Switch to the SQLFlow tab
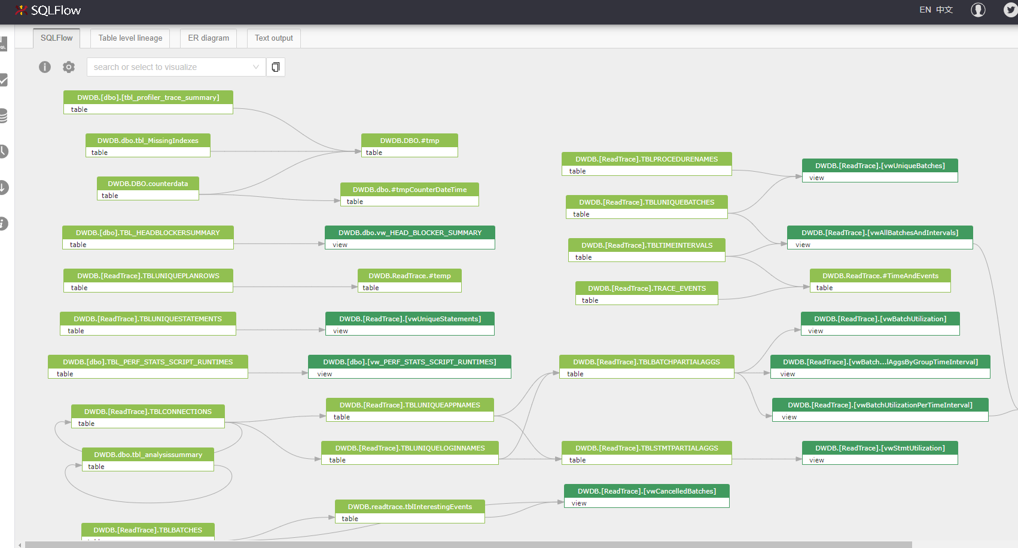The image size is (1018, 548). point(57,38)
